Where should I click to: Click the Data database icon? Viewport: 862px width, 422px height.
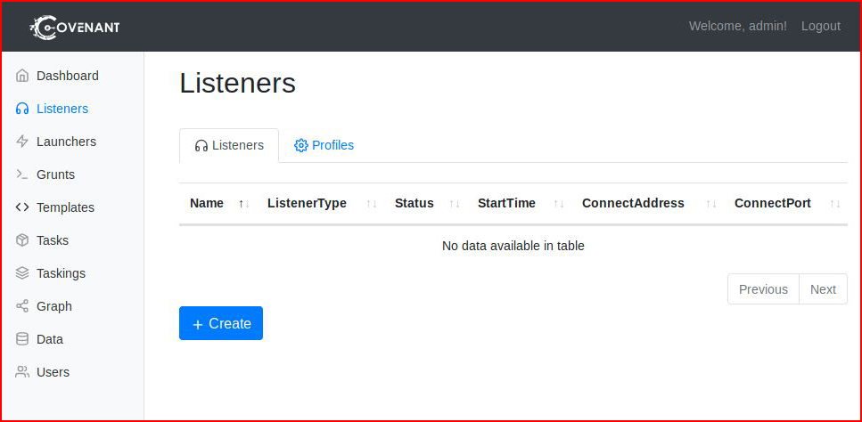pos(22,339)
